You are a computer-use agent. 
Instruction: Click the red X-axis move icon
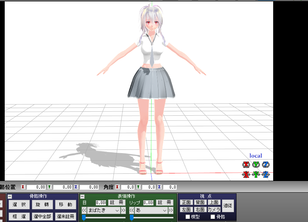click(x=246, y=174)
